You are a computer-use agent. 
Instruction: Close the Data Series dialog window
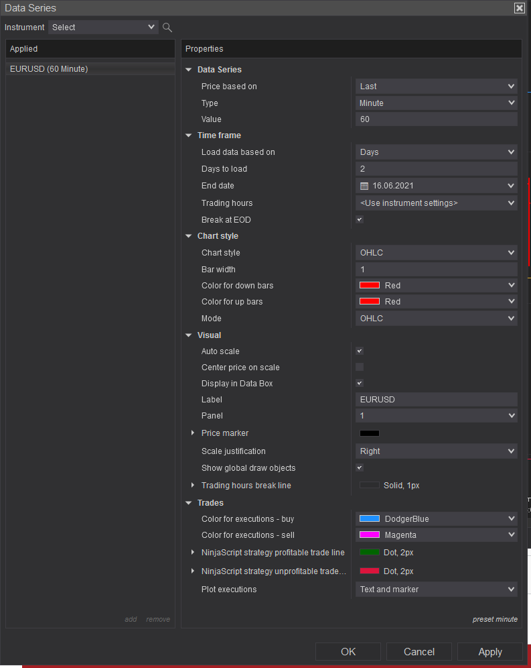pos(519,8)
